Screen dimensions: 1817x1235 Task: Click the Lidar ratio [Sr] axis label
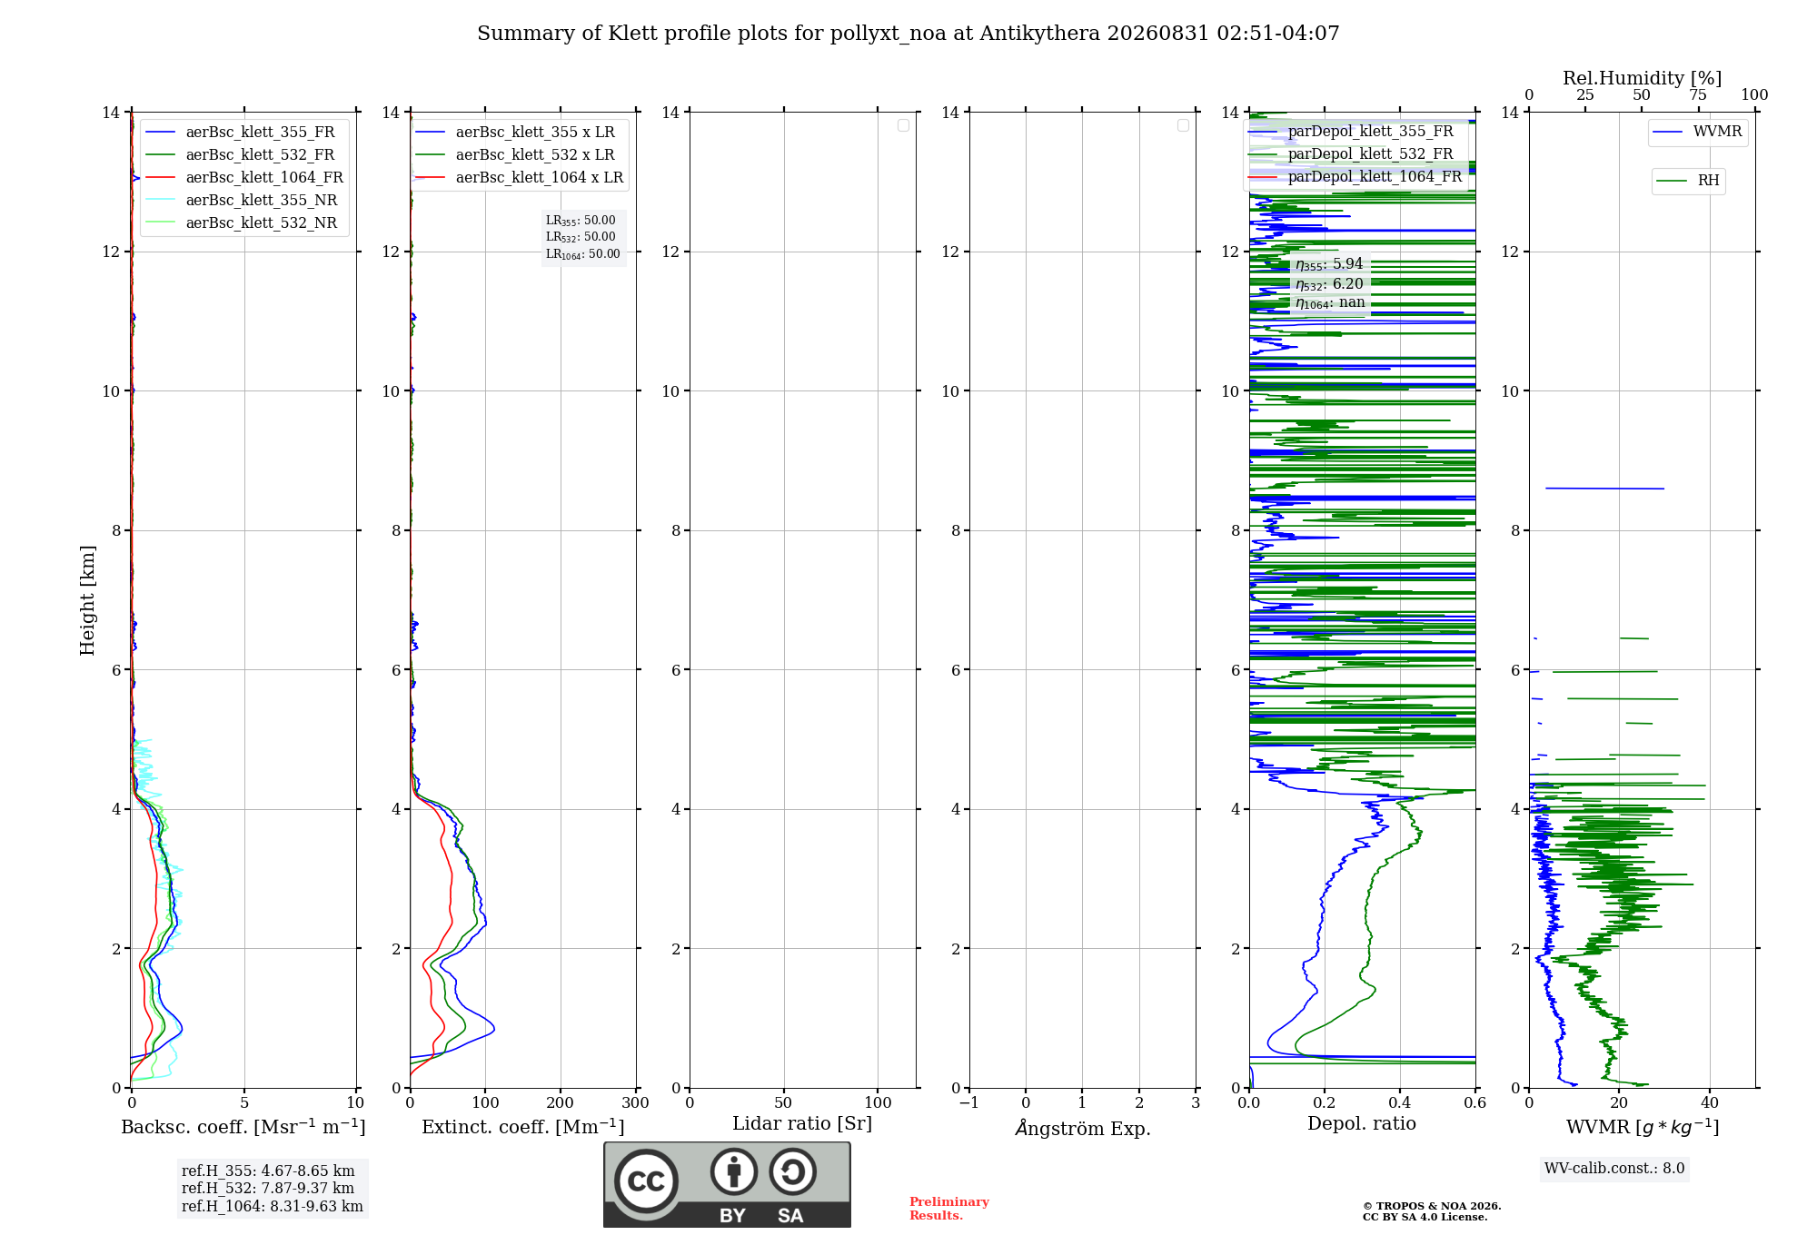802,1124
